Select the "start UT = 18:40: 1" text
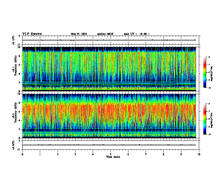This screenshot has height=173, width=224. click(x=137, y=34)
